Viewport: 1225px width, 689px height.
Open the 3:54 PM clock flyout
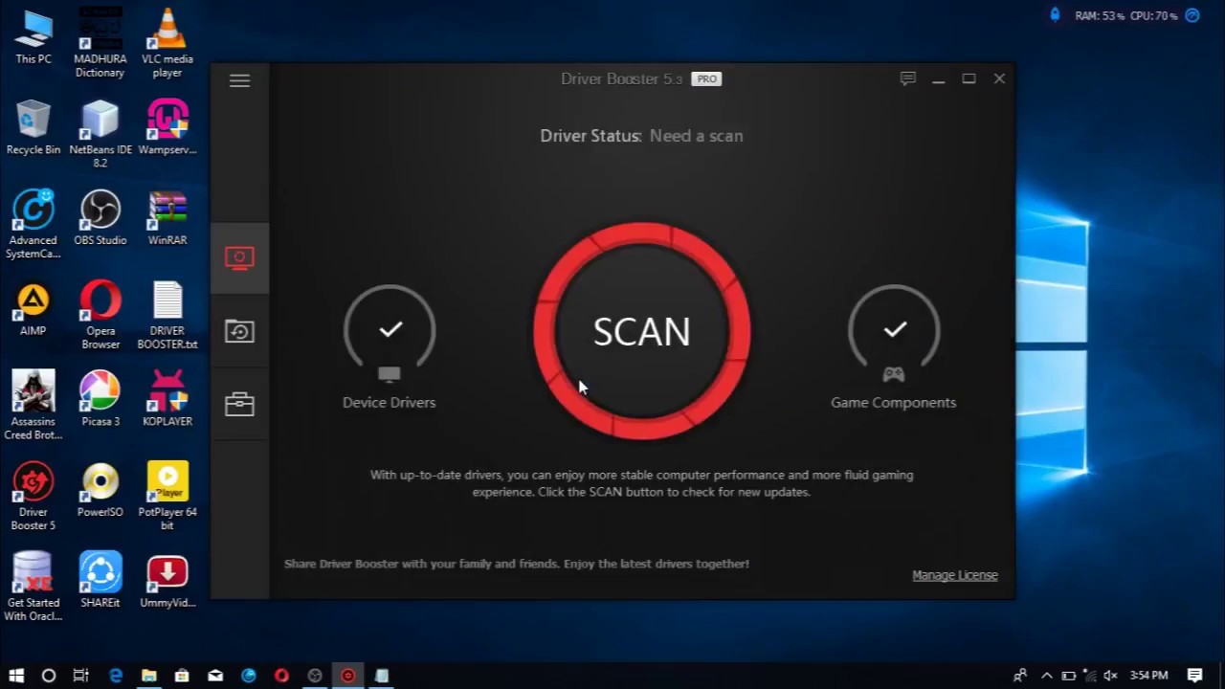pyautogui.click(x=1148, y=676)
